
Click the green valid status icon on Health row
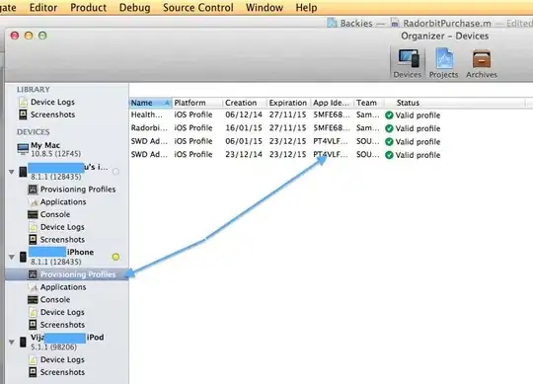coord(389,115)
